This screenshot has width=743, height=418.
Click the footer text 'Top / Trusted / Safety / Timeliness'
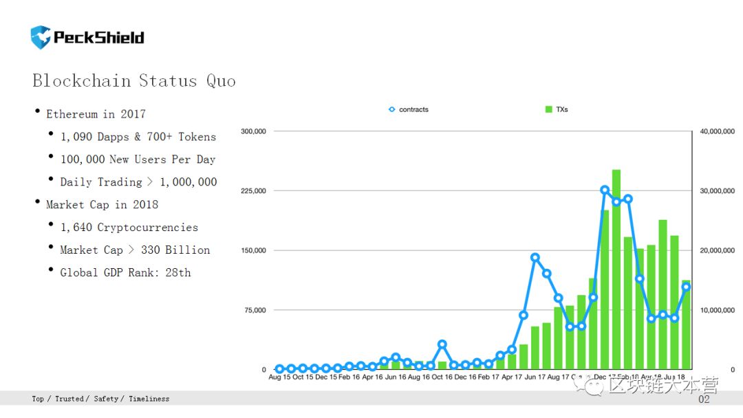[100, 399]
